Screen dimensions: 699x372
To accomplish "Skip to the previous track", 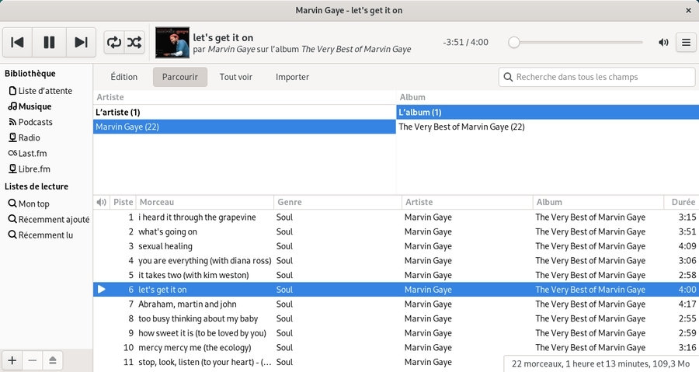I will tap(18, 42).
